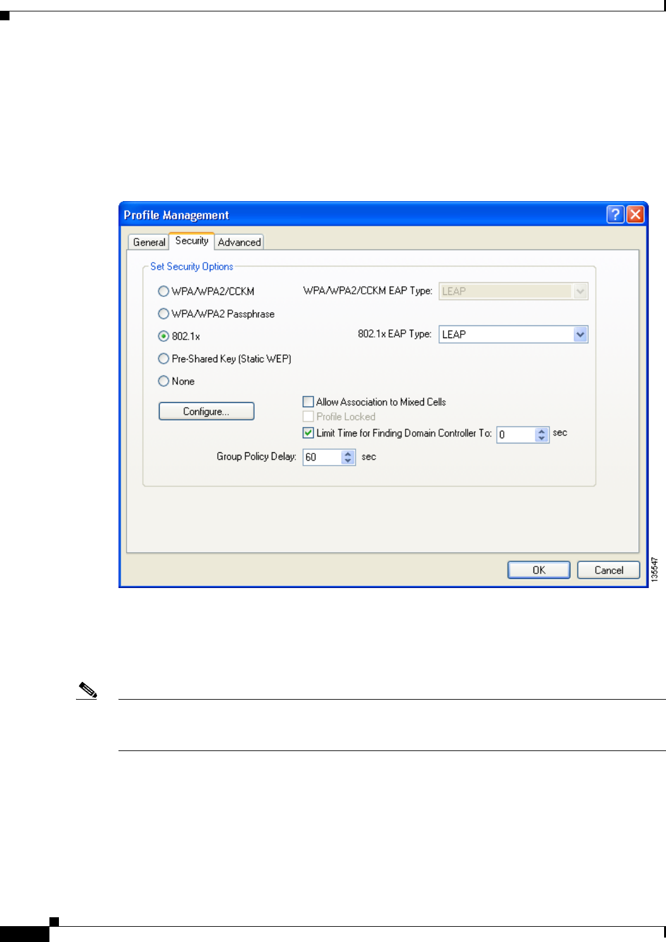Click the Set Security Options group label

[x=192, y=266]
